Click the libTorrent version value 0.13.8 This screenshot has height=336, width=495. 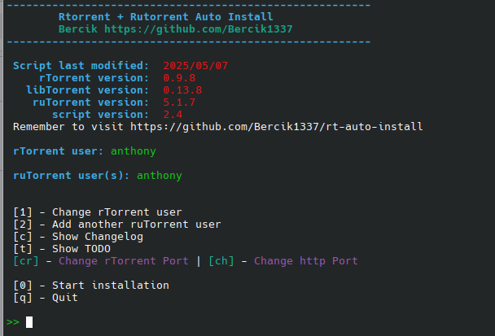(182, 90)
